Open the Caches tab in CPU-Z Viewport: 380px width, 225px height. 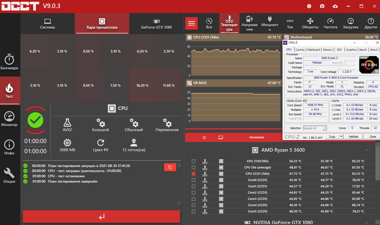pyautogui.click(x=300, y=50)
